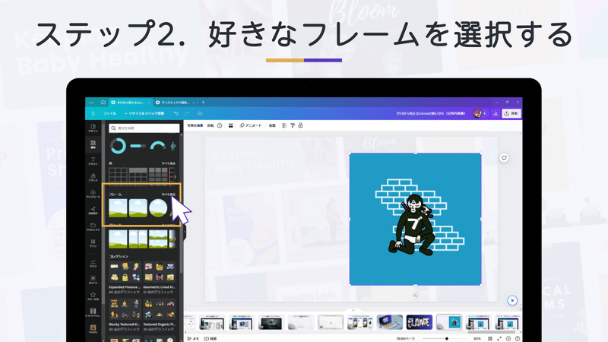Click the info circle icon in the toolbar
608x342 pixels.
220,125
